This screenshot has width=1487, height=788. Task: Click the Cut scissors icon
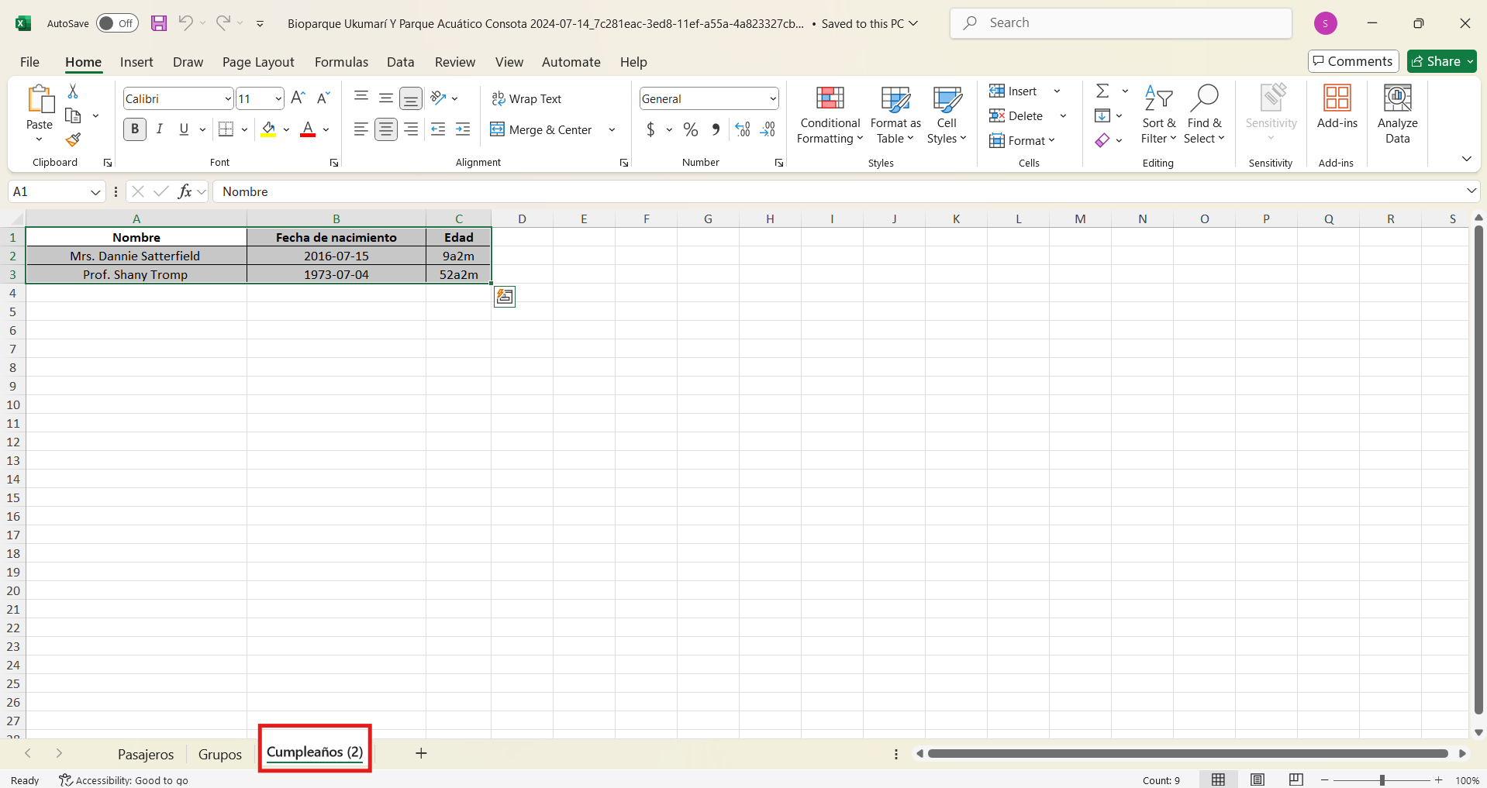pos(73,91)
